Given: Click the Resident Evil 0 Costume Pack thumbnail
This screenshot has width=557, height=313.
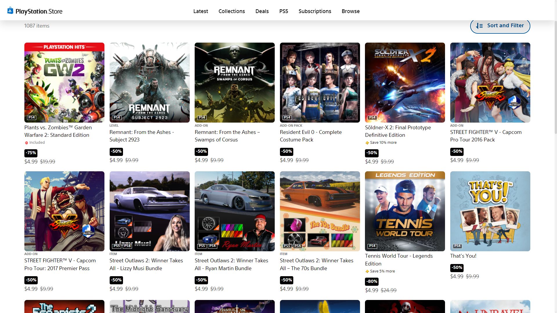Looking at the screenshot, I should (x=320, y=83).
